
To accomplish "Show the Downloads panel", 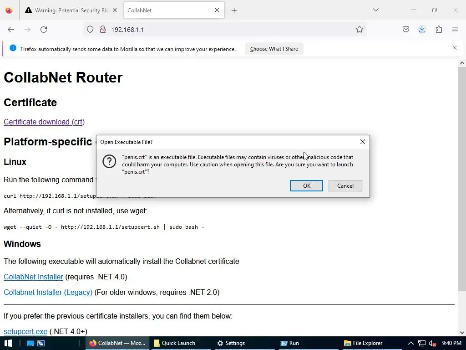I will pyautogui.click(x=422, y=30).
